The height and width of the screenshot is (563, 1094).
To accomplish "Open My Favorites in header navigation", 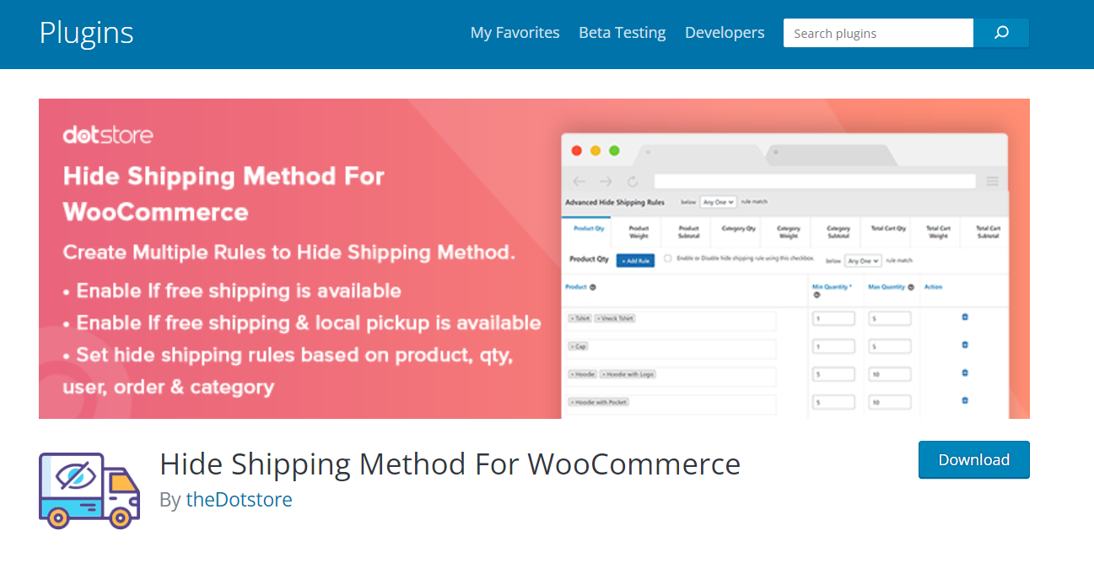I will coord(515,33).
